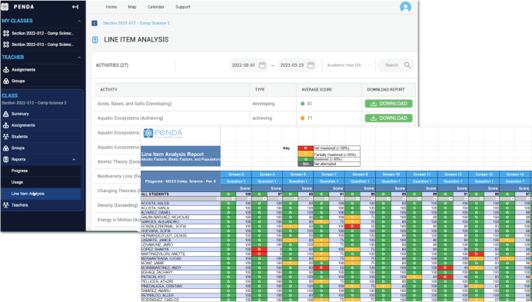
Task: Click the Section 2022-013 class icon
Action: tap(6, 45)
